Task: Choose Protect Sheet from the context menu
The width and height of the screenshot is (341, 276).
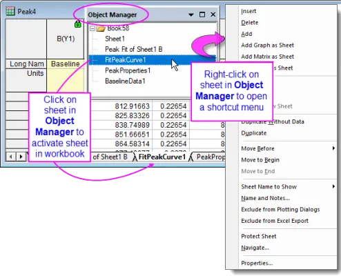Action: point(259,236)
